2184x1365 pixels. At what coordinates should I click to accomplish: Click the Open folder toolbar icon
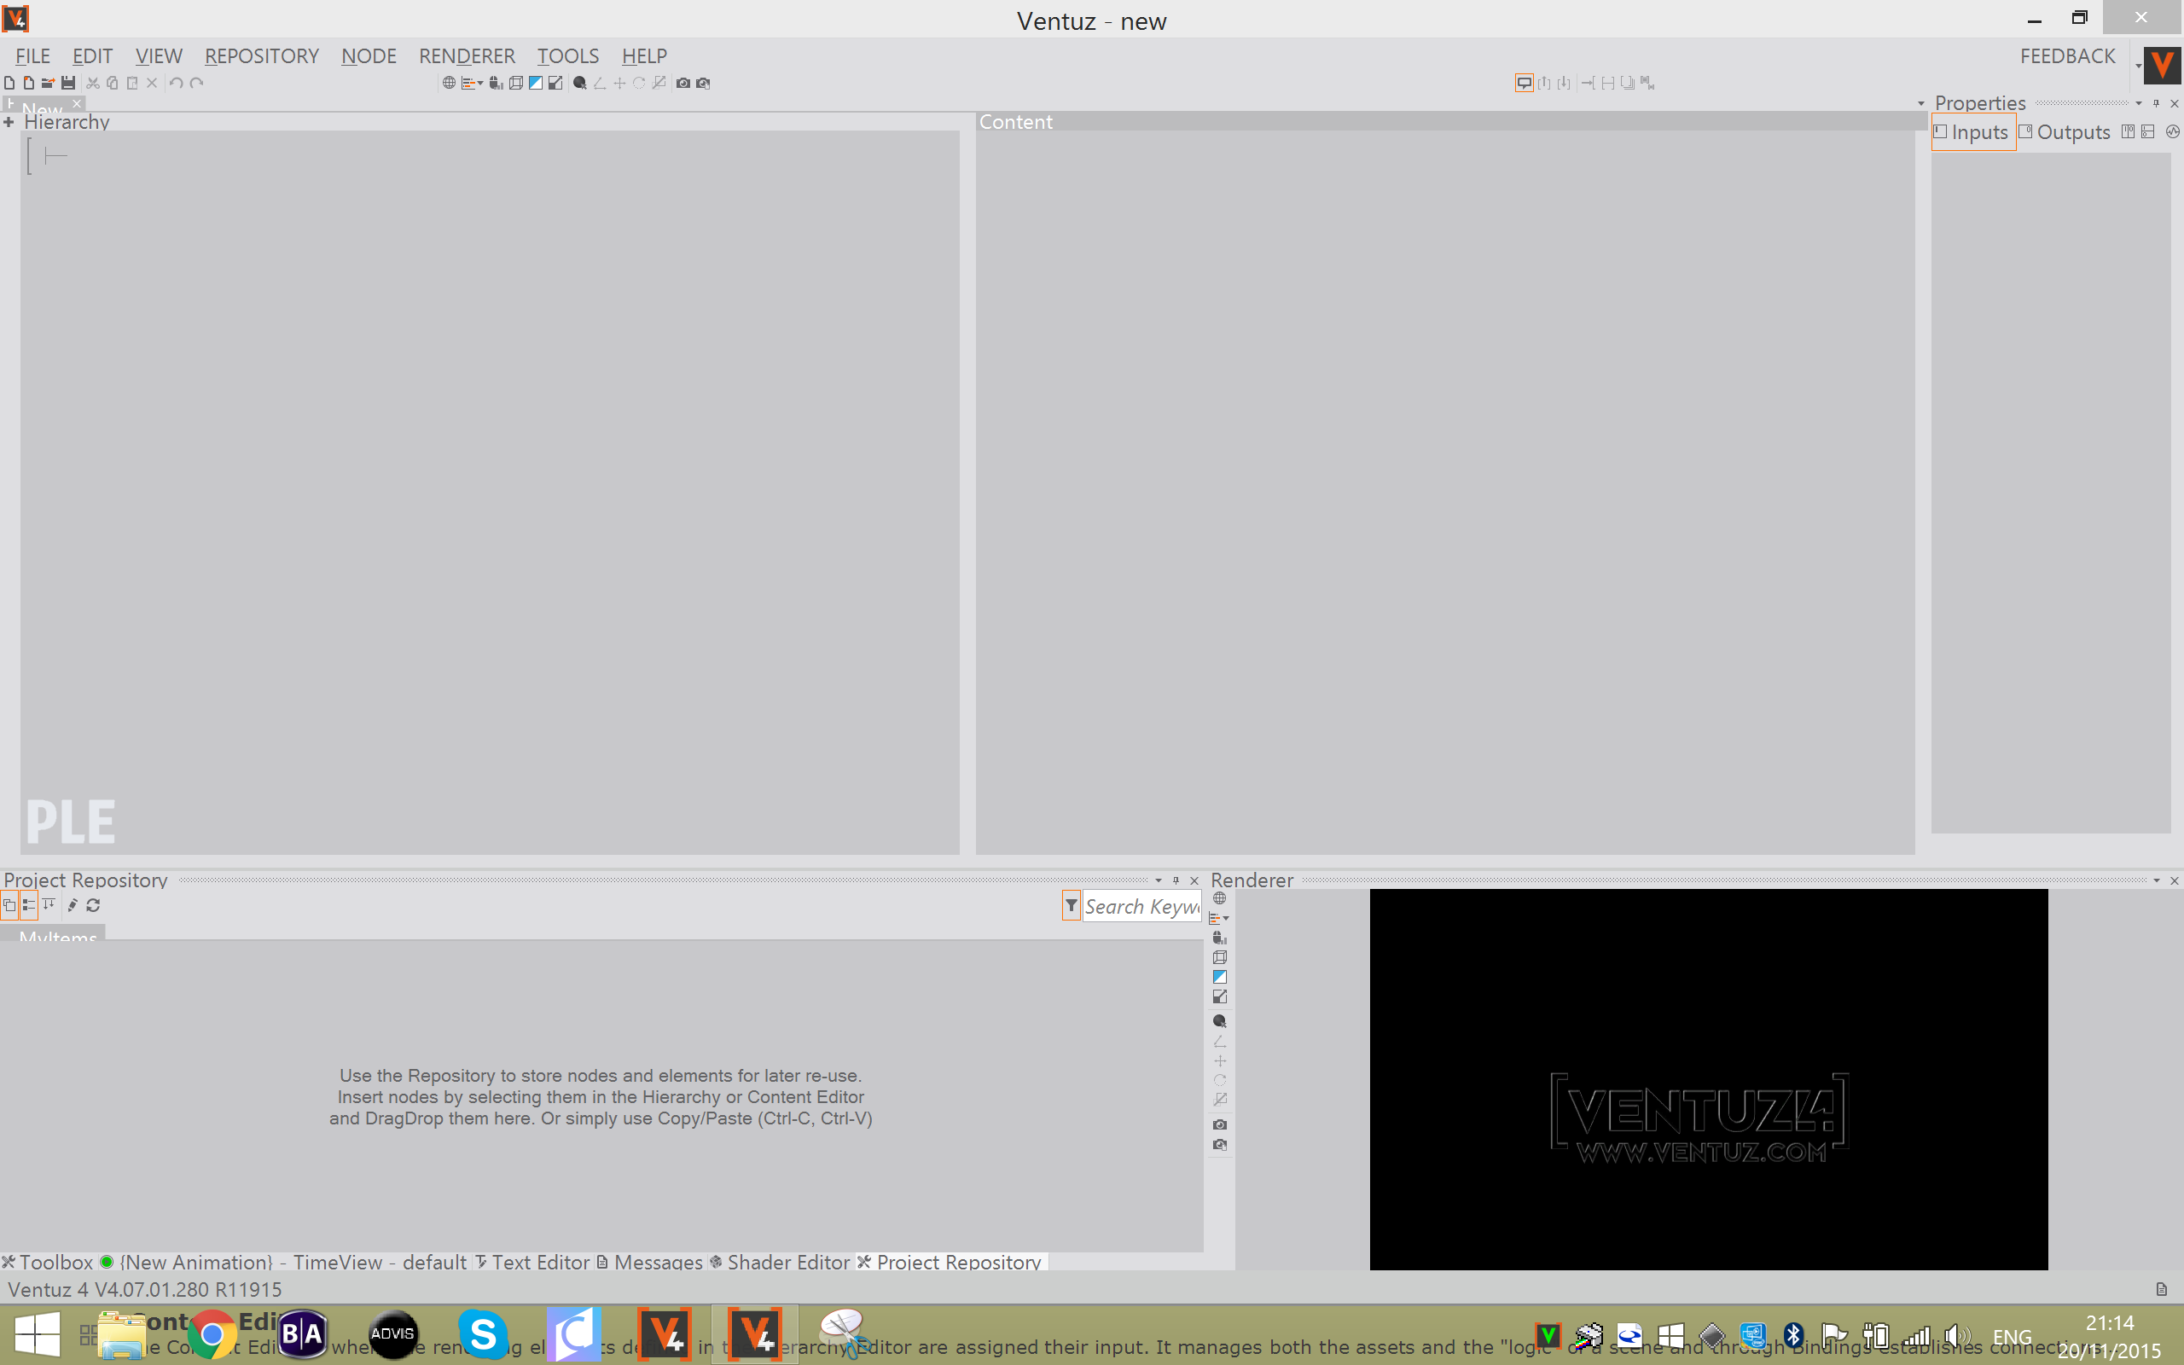tap(48, 83)
